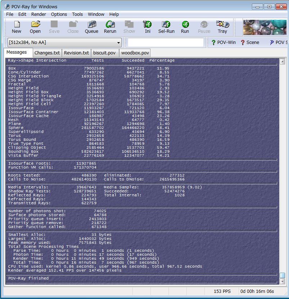The image size is (289, 299).
Task: Switch to the Changes.txt tab
Action: [x=47, y=53]
